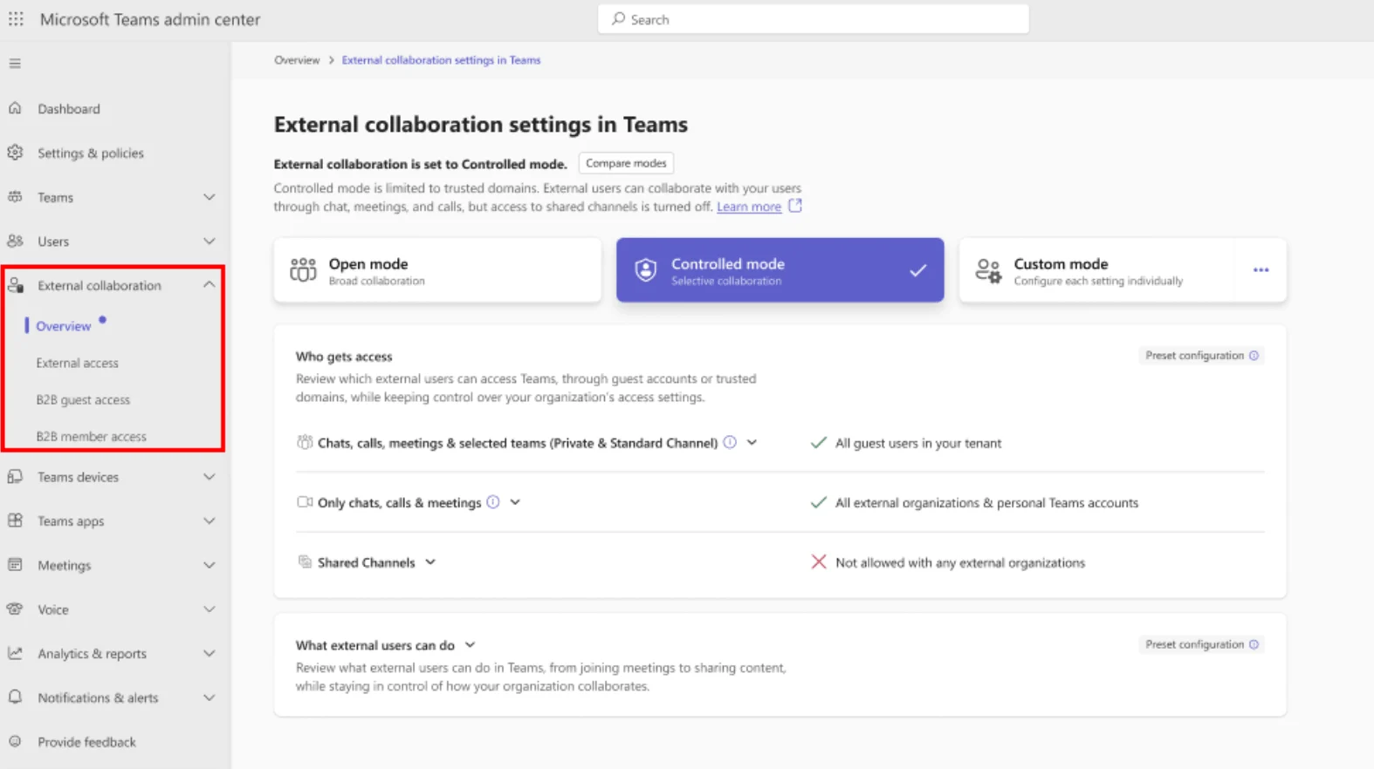Expand the Users section chevron in sidebar

tap(210, 241)
